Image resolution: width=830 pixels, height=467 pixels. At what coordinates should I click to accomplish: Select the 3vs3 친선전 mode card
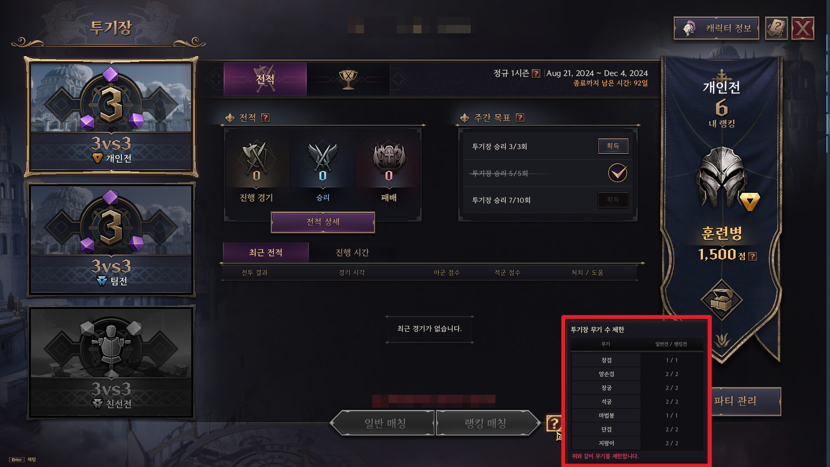(x=111, y=362)
